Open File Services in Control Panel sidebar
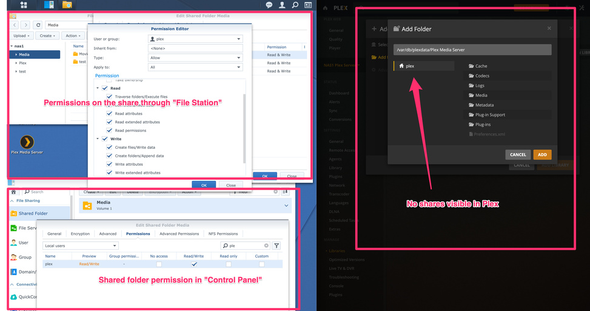Image resolution: width=590 pixels, height=311 pixels. pyautogui.click(x=24, y=228)
